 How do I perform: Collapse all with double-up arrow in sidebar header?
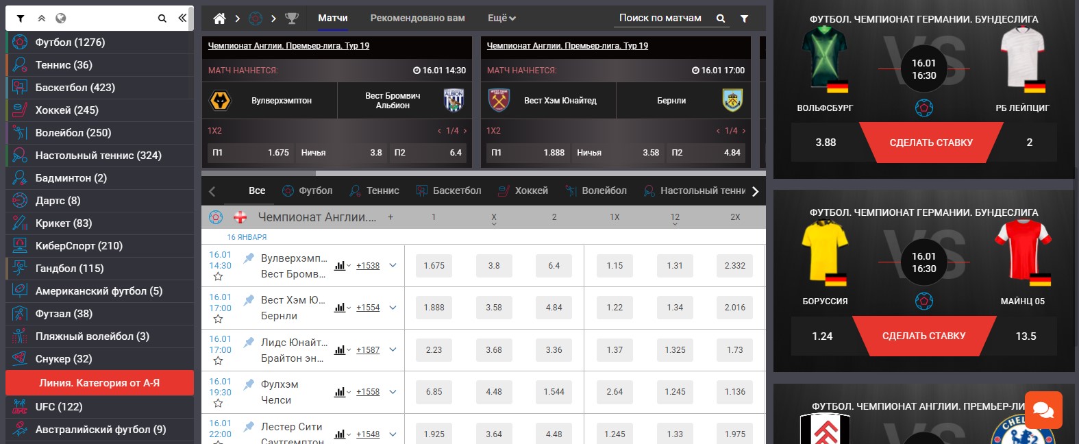(41, 18)
